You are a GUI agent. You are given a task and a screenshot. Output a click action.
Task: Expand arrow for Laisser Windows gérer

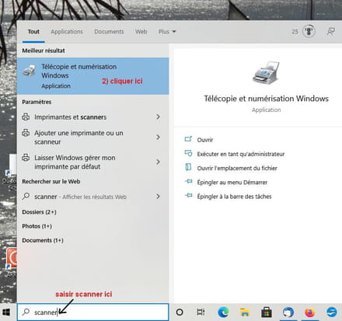click(158, 162)
